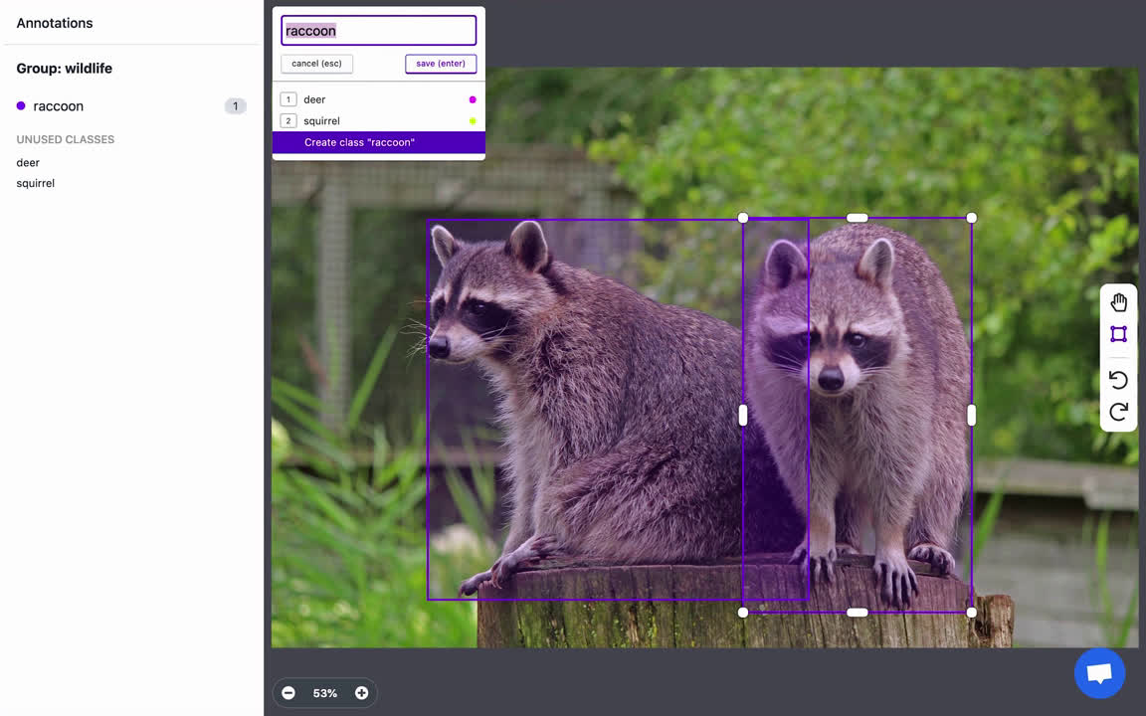Select deer under UNUSED CLASSES
The image size is (1146, 716).
[28, 162]
